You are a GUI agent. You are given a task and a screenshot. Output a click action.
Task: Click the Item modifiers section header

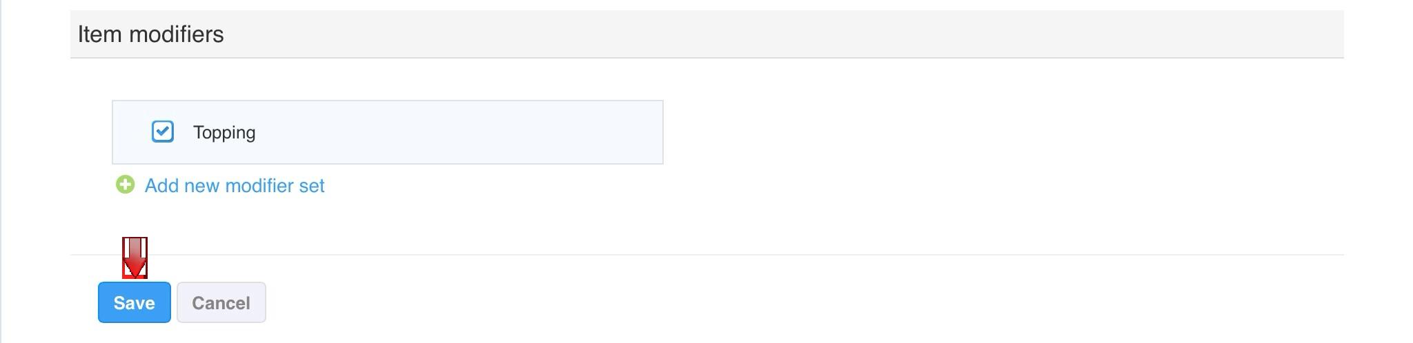click(x=150, y=34)
